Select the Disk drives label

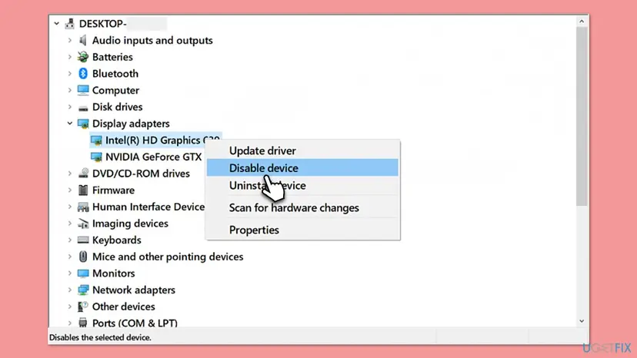coord(118,107)
